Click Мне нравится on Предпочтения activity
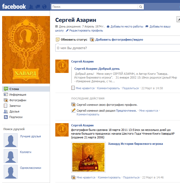Viewport: 180px width, 183px height. (149, 111)
